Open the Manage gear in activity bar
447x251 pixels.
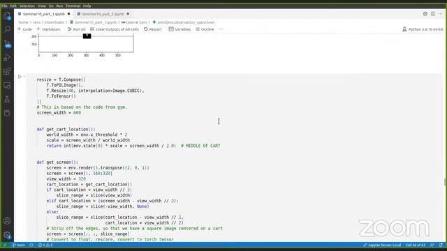pyautogui.click(x=7, y=235)
